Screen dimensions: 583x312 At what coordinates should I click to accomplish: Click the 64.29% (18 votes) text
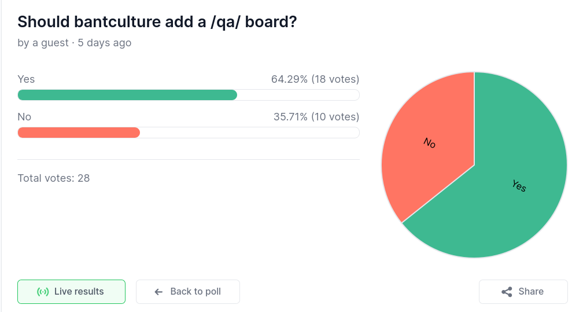tap(315, 79)
